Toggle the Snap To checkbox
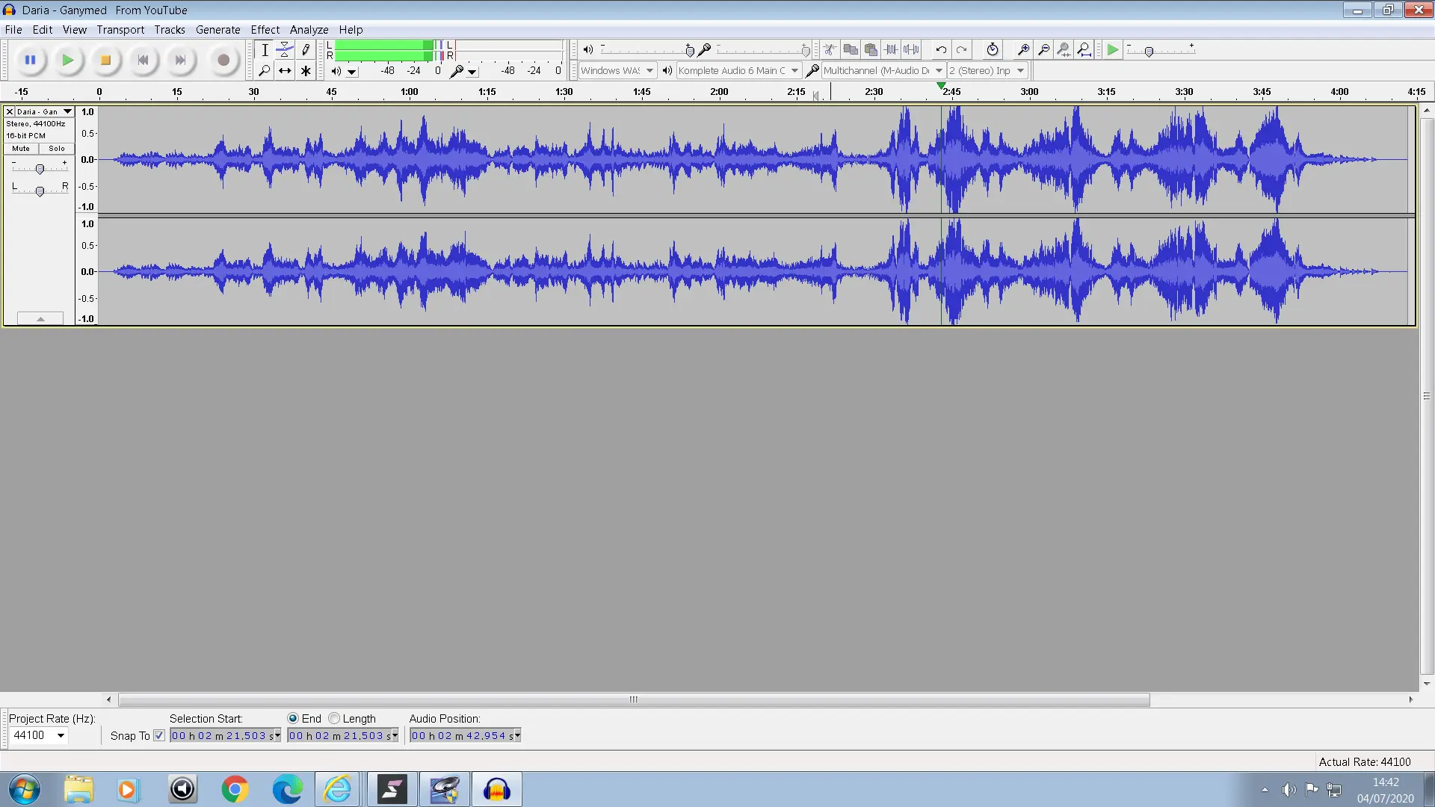Image resolution: width=1435 pixels, height=807 pixels. (159, 736)
